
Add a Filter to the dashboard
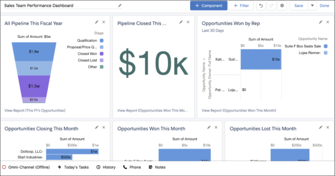tap(241, 5)
